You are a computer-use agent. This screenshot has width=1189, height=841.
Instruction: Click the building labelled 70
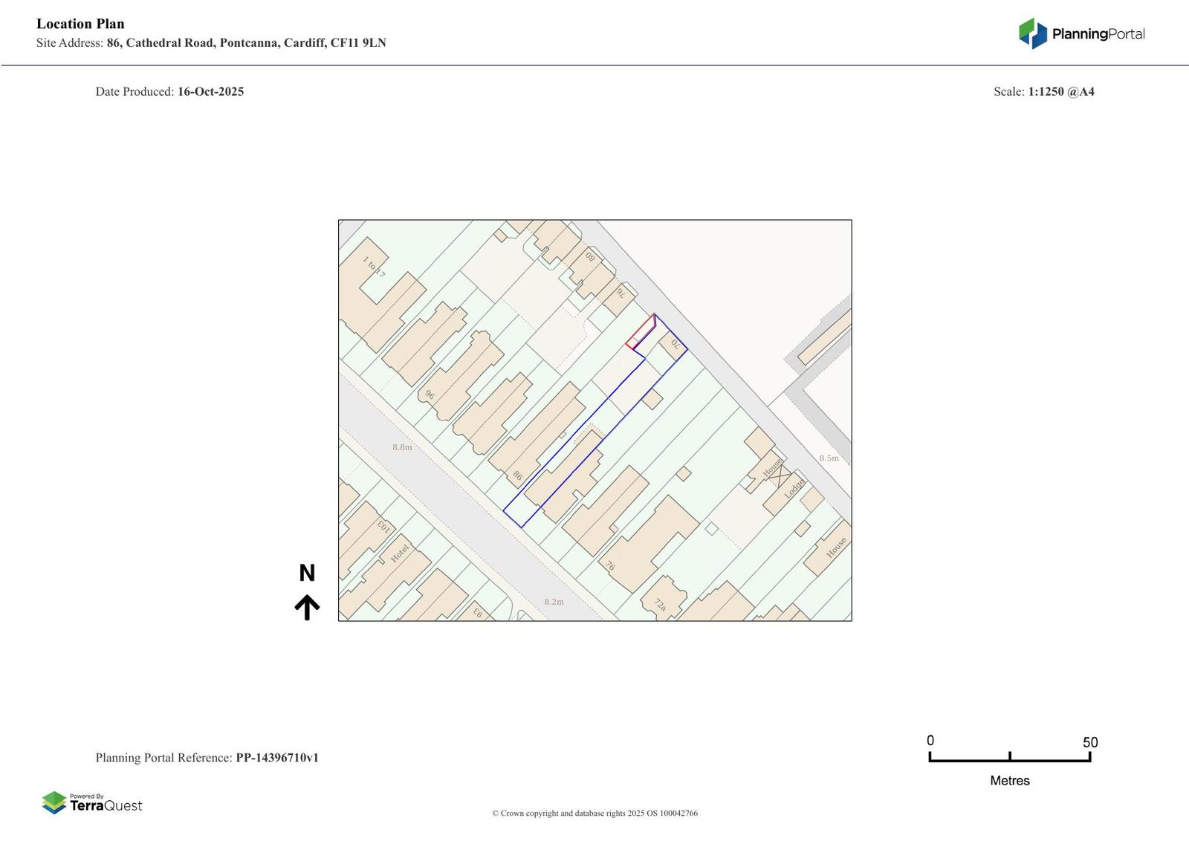click(x=673, y=345)
